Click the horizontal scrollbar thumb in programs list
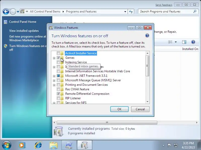 click(x=107, y=122)
